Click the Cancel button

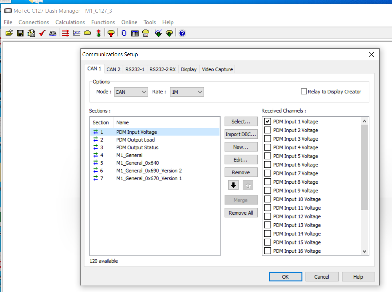[322, 276]
